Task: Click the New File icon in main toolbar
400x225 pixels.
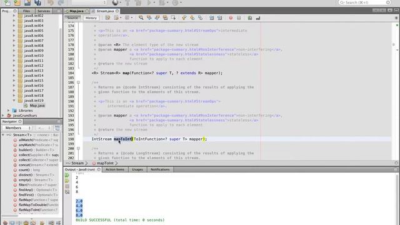Action: pos(7,2)
